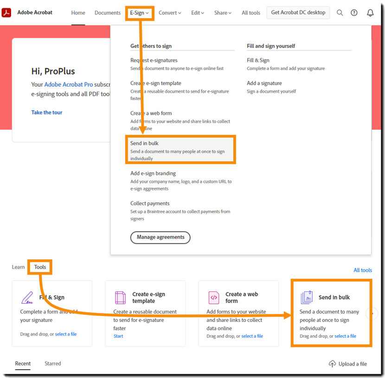Go to the Home tab
Viewport: 385px width, 378px height.
pyautogui.click(x=78, y=13)
